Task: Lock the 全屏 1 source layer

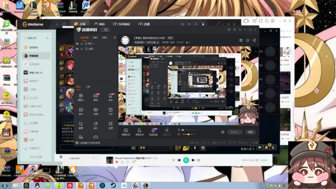Action: (x=81, y=49)
